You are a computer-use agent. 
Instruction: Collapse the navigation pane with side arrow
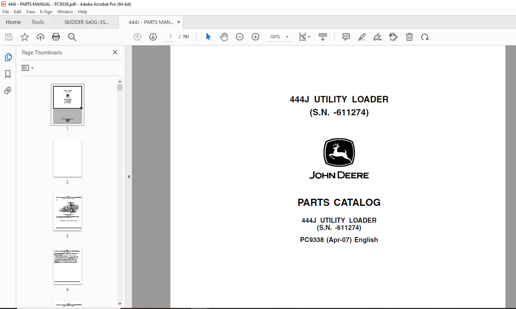(x=129, y=176)
